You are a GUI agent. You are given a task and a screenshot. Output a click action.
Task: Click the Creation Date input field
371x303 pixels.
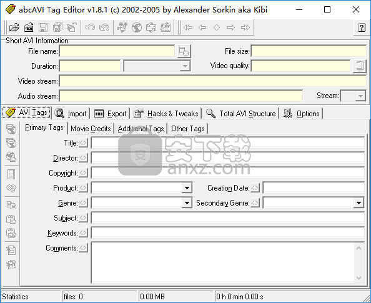[x=314, y=188]
